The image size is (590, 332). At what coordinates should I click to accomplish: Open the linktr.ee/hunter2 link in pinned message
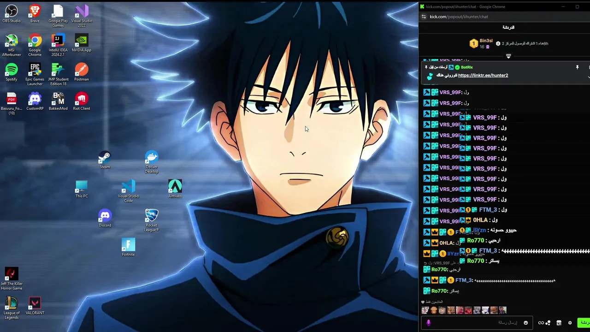click(483, 75)
